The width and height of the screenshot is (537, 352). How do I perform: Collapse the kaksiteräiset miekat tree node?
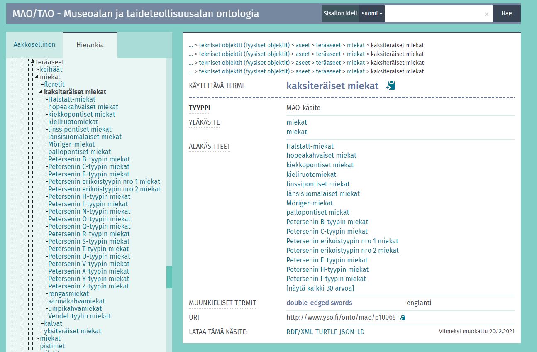tap(41, 92)
